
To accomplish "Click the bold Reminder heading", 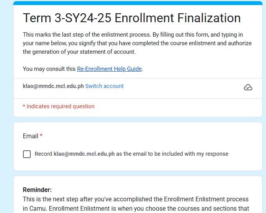I will click(x=37, y=190).
